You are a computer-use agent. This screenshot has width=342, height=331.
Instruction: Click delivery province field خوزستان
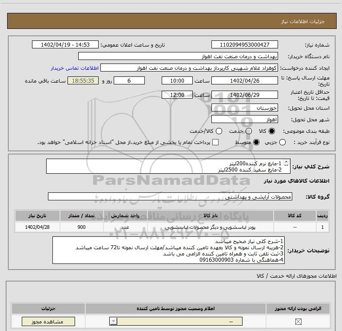[x=244, y=108]
